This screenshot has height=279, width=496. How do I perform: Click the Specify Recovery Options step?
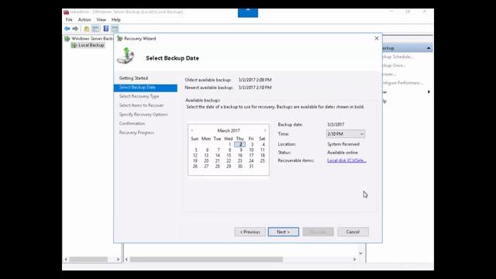pyautogui.click(x=143, y=115)
